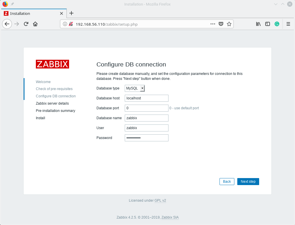Reload the current page
This screenshot has width=295, height=225.
[x=26, y=24]
